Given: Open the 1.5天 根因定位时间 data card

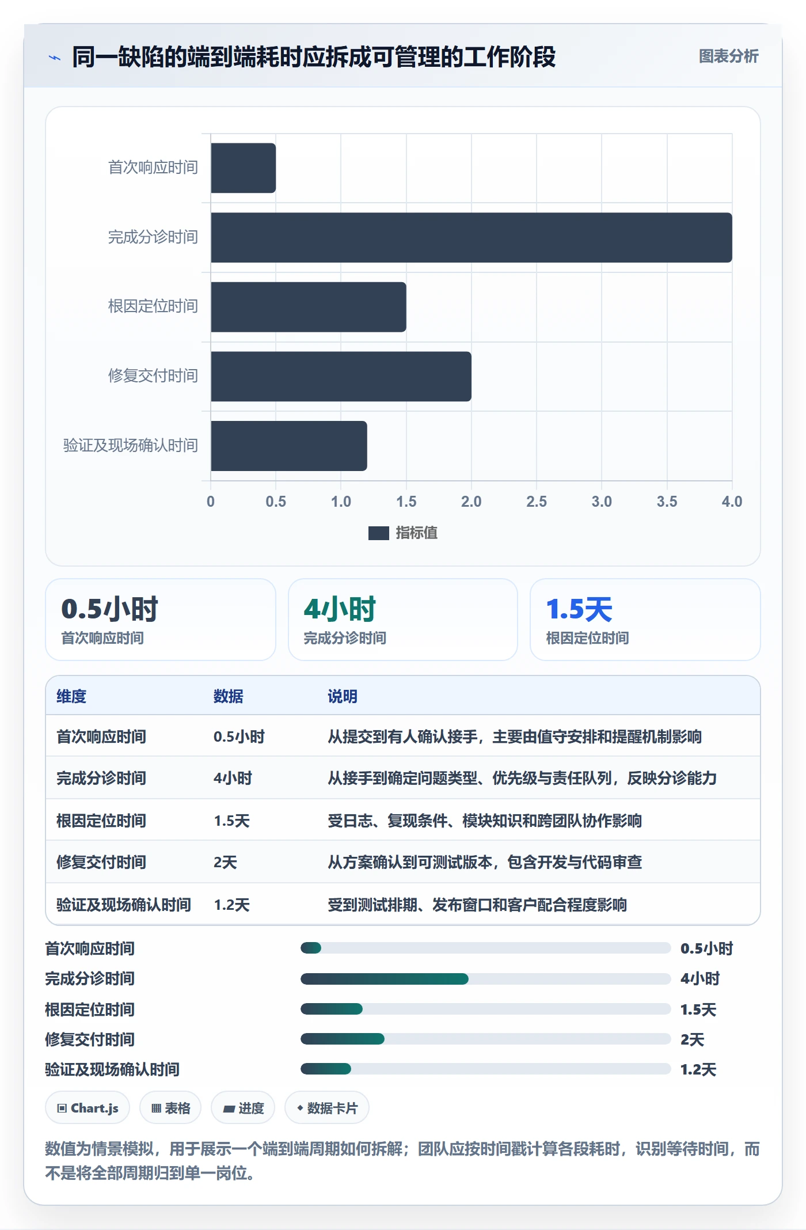Looking at the screenshot, I should click(645, 620).
